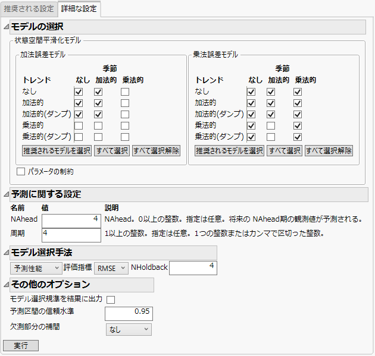Image resolution: width=375 pixels, height=356 pixels.
Task: Click the 予測区間の信頼水準 field showing 0.95
Action: [x=129, y=314]
